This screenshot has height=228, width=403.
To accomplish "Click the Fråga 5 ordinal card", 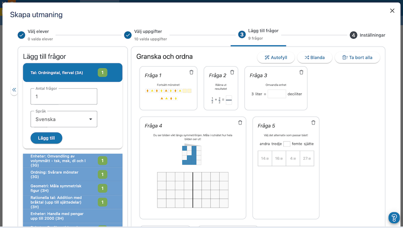I will tap(286, 168).
